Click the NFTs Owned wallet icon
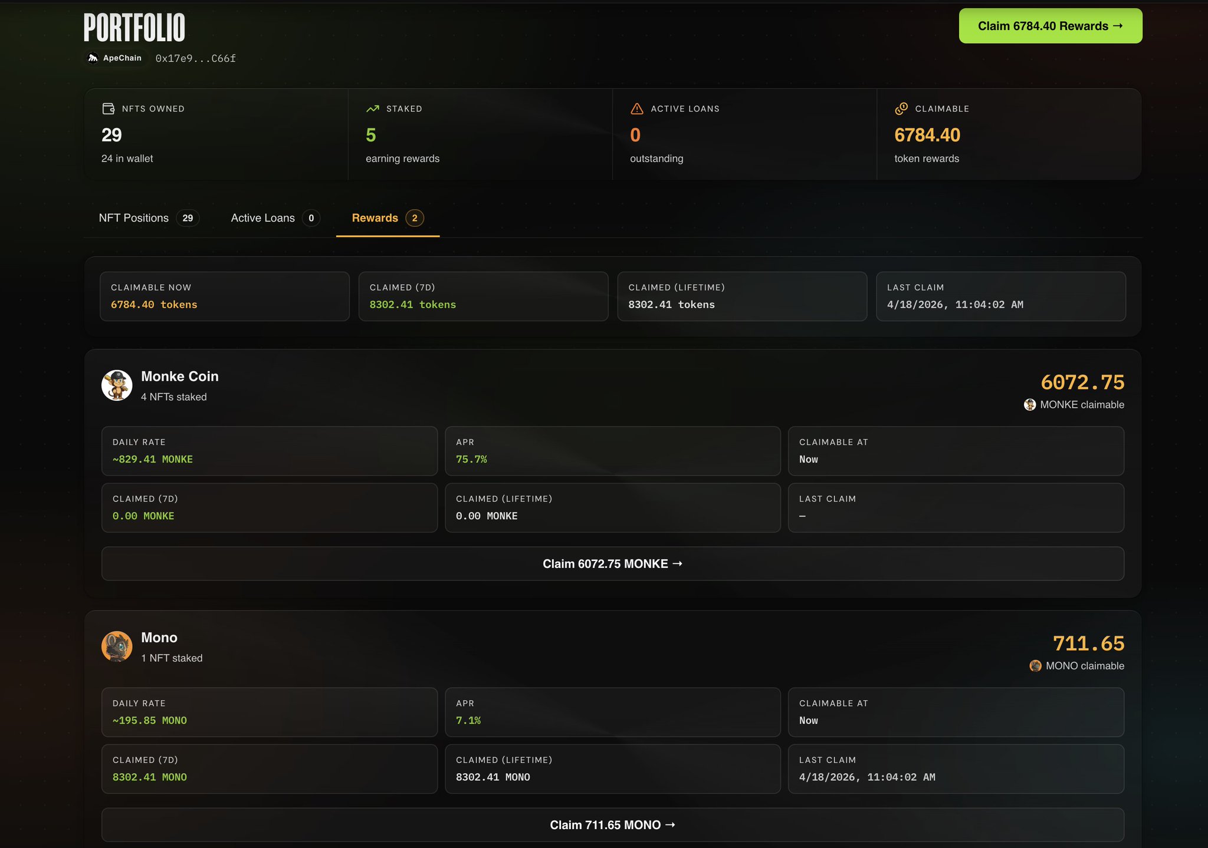 click(109, 109)
